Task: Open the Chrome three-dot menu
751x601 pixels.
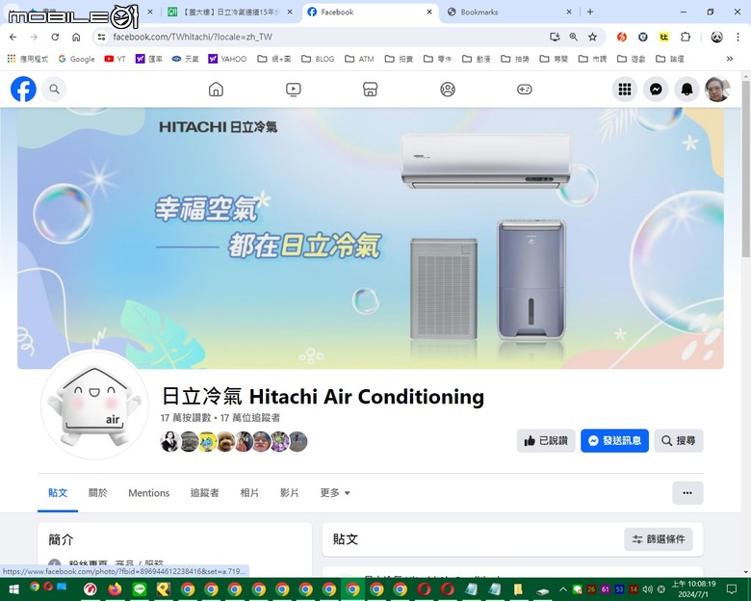Action: [738, 37]
